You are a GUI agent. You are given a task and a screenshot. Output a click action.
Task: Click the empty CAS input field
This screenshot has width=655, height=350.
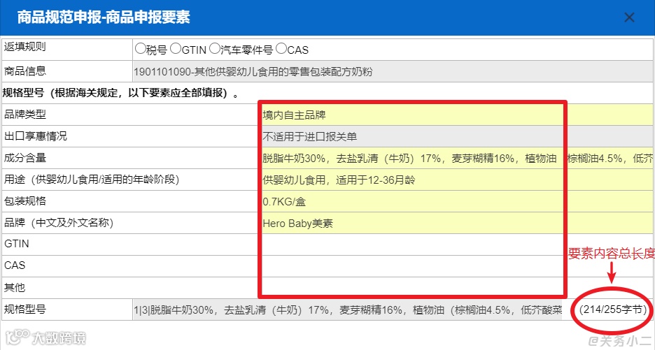click(456, 266)
